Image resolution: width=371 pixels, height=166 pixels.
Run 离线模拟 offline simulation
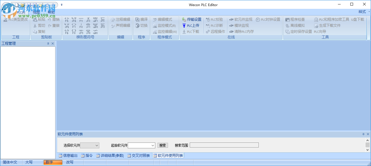pos(296,25)
